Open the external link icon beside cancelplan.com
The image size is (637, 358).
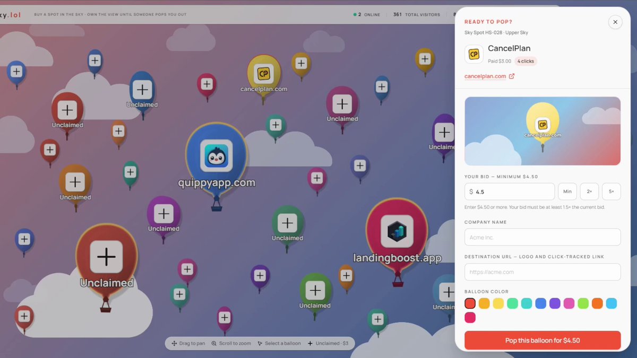pos(512,76)
